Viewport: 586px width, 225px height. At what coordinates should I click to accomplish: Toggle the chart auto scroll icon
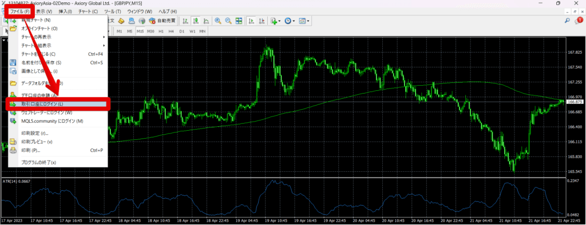[x=252, y=21]
